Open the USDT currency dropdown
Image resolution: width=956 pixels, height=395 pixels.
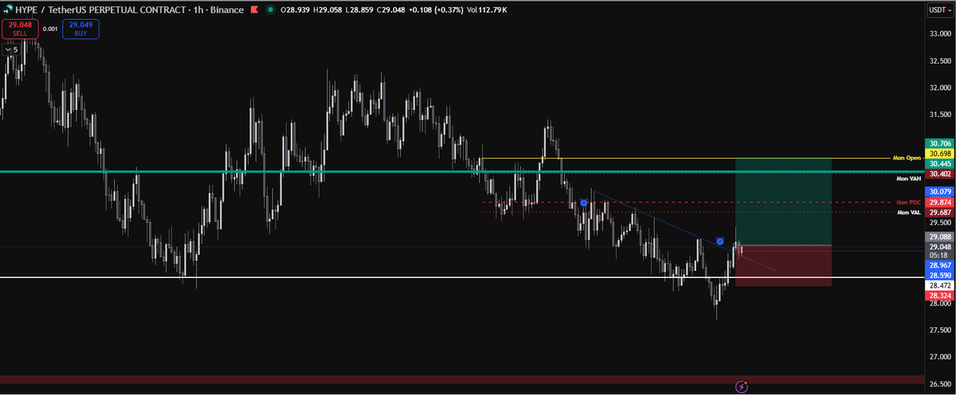tap(942, 10)
